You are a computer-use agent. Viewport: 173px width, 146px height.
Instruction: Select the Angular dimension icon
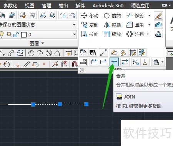[58, 53]
